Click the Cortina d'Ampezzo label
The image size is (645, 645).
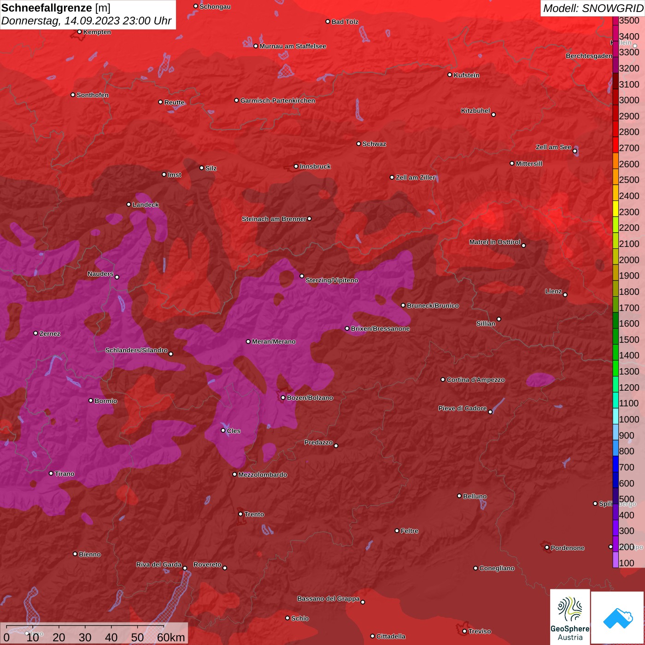click(x=476, y=380)
